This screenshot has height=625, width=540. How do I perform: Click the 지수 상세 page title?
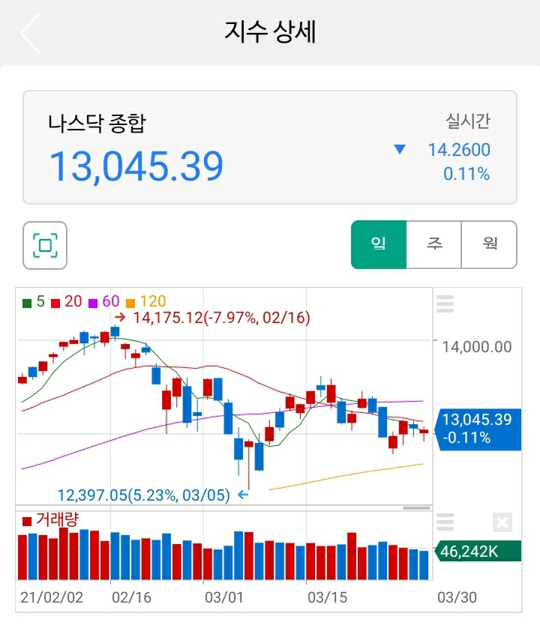point(270,32)
